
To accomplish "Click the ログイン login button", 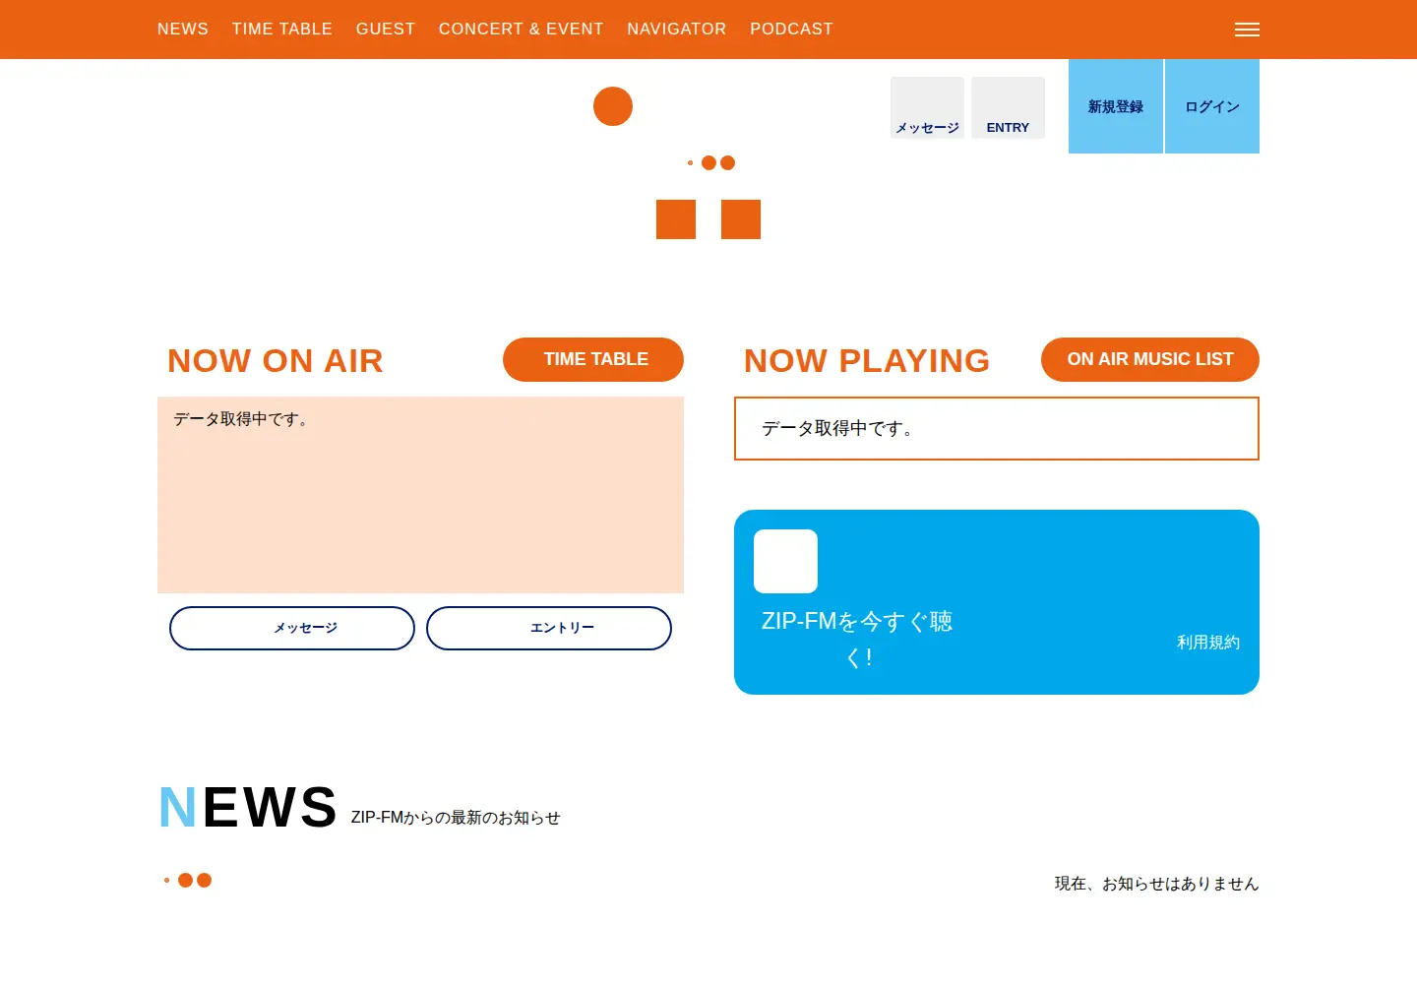I will (x=1212, y=106).
